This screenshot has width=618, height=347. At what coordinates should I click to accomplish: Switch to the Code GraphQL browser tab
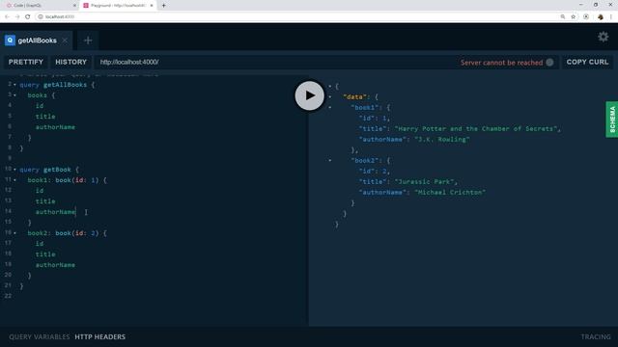(x=40, y=6)
